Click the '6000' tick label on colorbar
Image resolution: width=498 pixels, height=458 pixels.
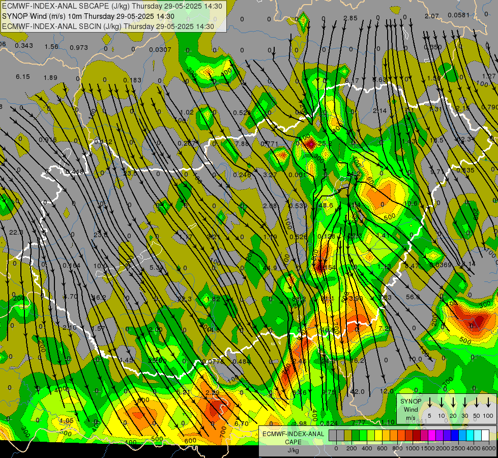coord(488,448)
